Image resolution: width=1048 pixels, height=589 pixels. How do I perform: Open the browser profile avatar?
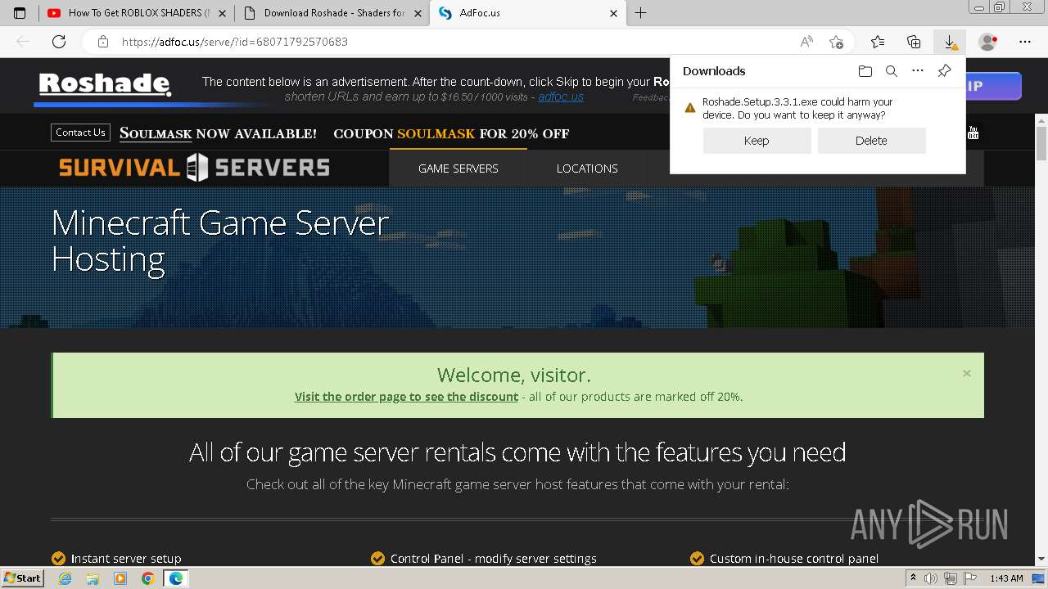tap(988, 42)
